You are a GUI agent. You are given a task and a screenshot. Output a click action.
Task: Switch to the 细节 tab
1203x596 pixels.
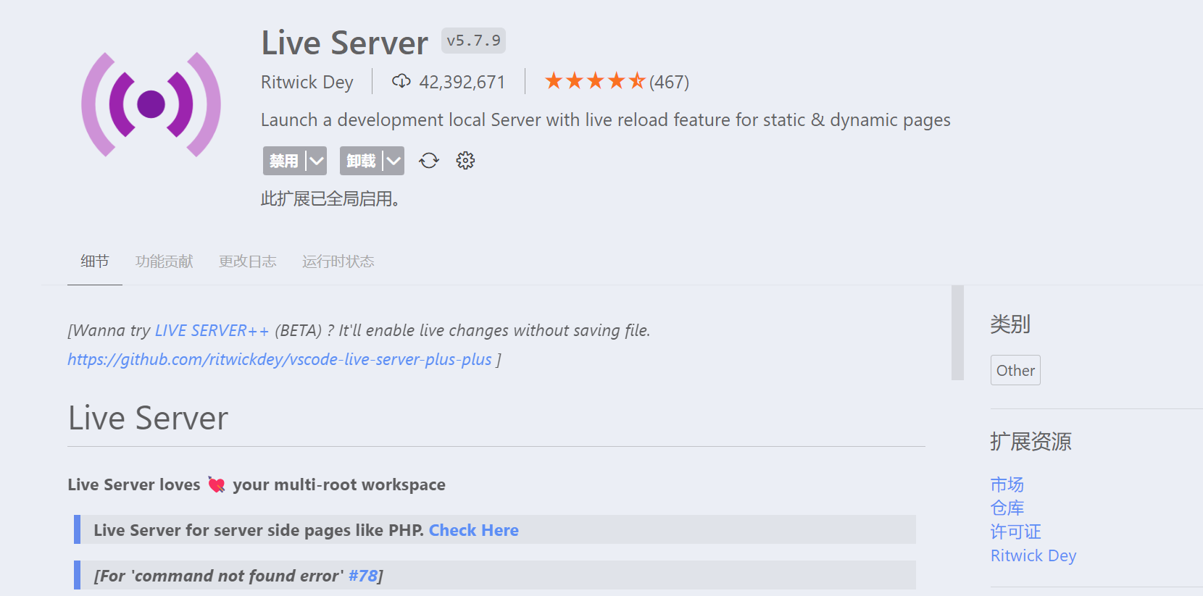click(95, 261)
